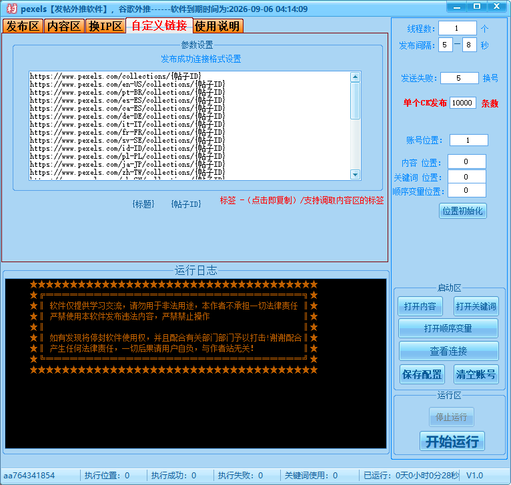The image size is (511, 485).
Task: Copy the {标题} tag
Action: coord(143,204)
